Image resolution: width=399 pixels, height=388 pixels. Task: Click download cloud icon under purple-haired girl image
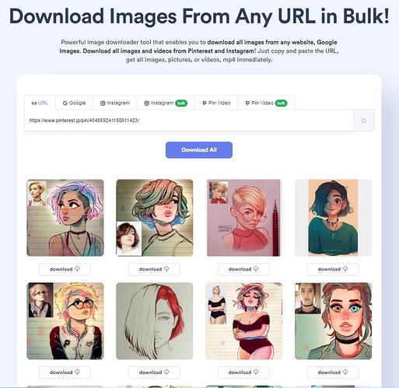[x=77, y=269]
